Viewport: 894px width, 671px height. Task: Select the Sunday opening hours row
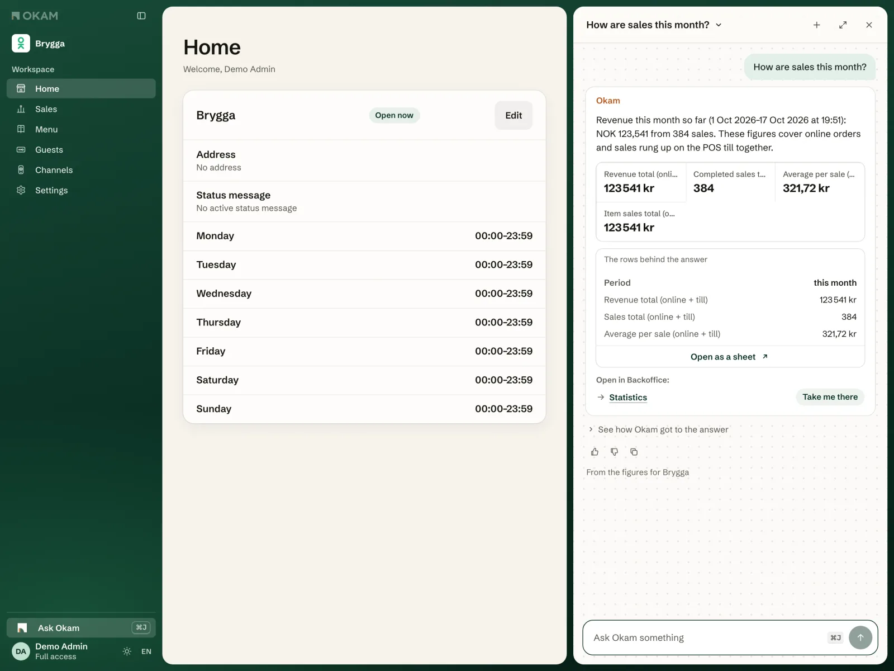[364, 409]
